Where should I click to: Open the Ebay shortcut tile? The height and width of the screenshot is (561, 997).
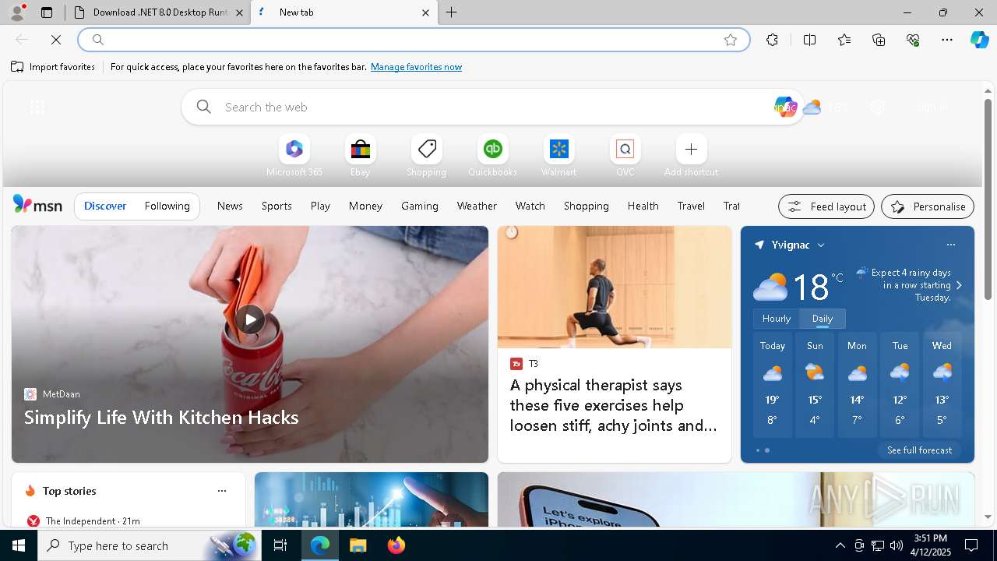360,156
